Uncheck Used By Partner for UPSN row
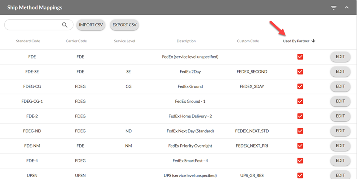Image resolution: width=357 pixels, height=179 pixels. coord(300,175)
